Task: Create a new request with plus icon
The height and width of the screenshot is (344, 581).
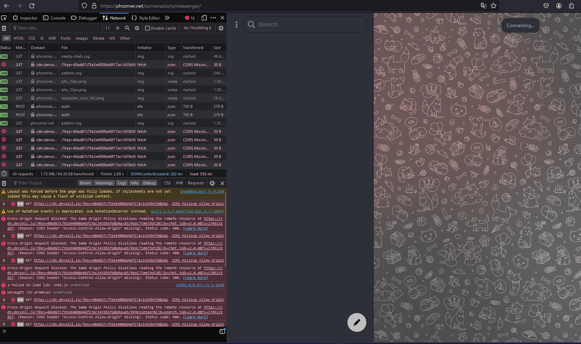Action: tap(117, 28)
